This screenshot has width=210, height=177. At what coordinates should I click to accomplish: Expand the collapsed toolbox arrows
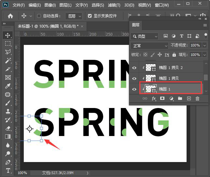point(4,24)
